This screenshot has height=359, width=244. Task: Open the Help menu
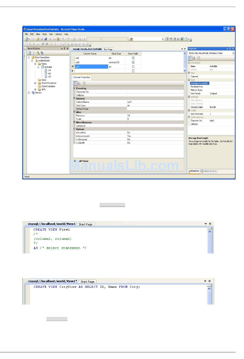pyautogui.click(x=66, y=34)
